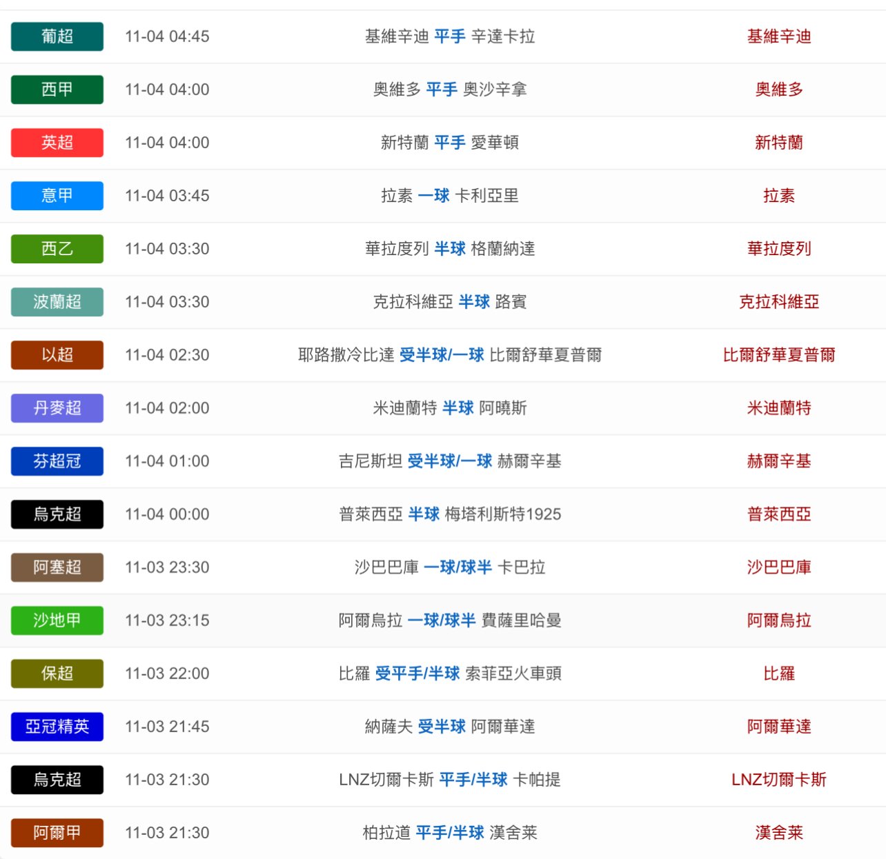Click the red 赫爾辛基 pick
The width and height of the screenshot is (886, 859).
pos(778,461)
